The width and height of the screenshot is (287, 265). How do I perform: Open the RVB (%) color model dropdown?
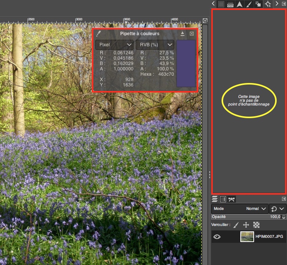[155, 45]
